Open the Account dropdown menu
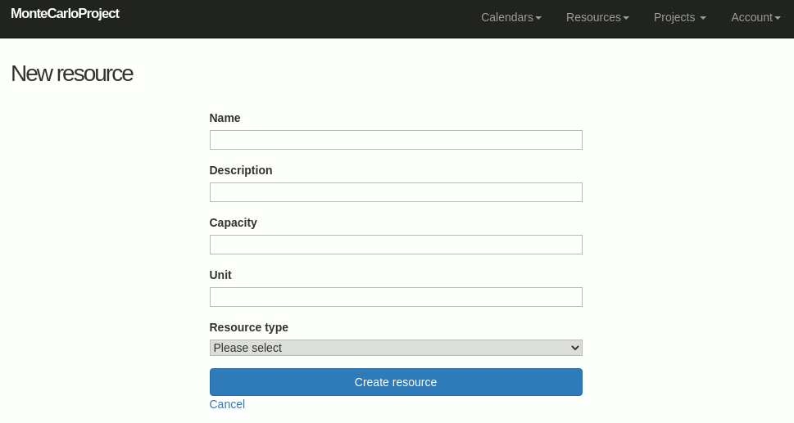 (x=755, y=18)
